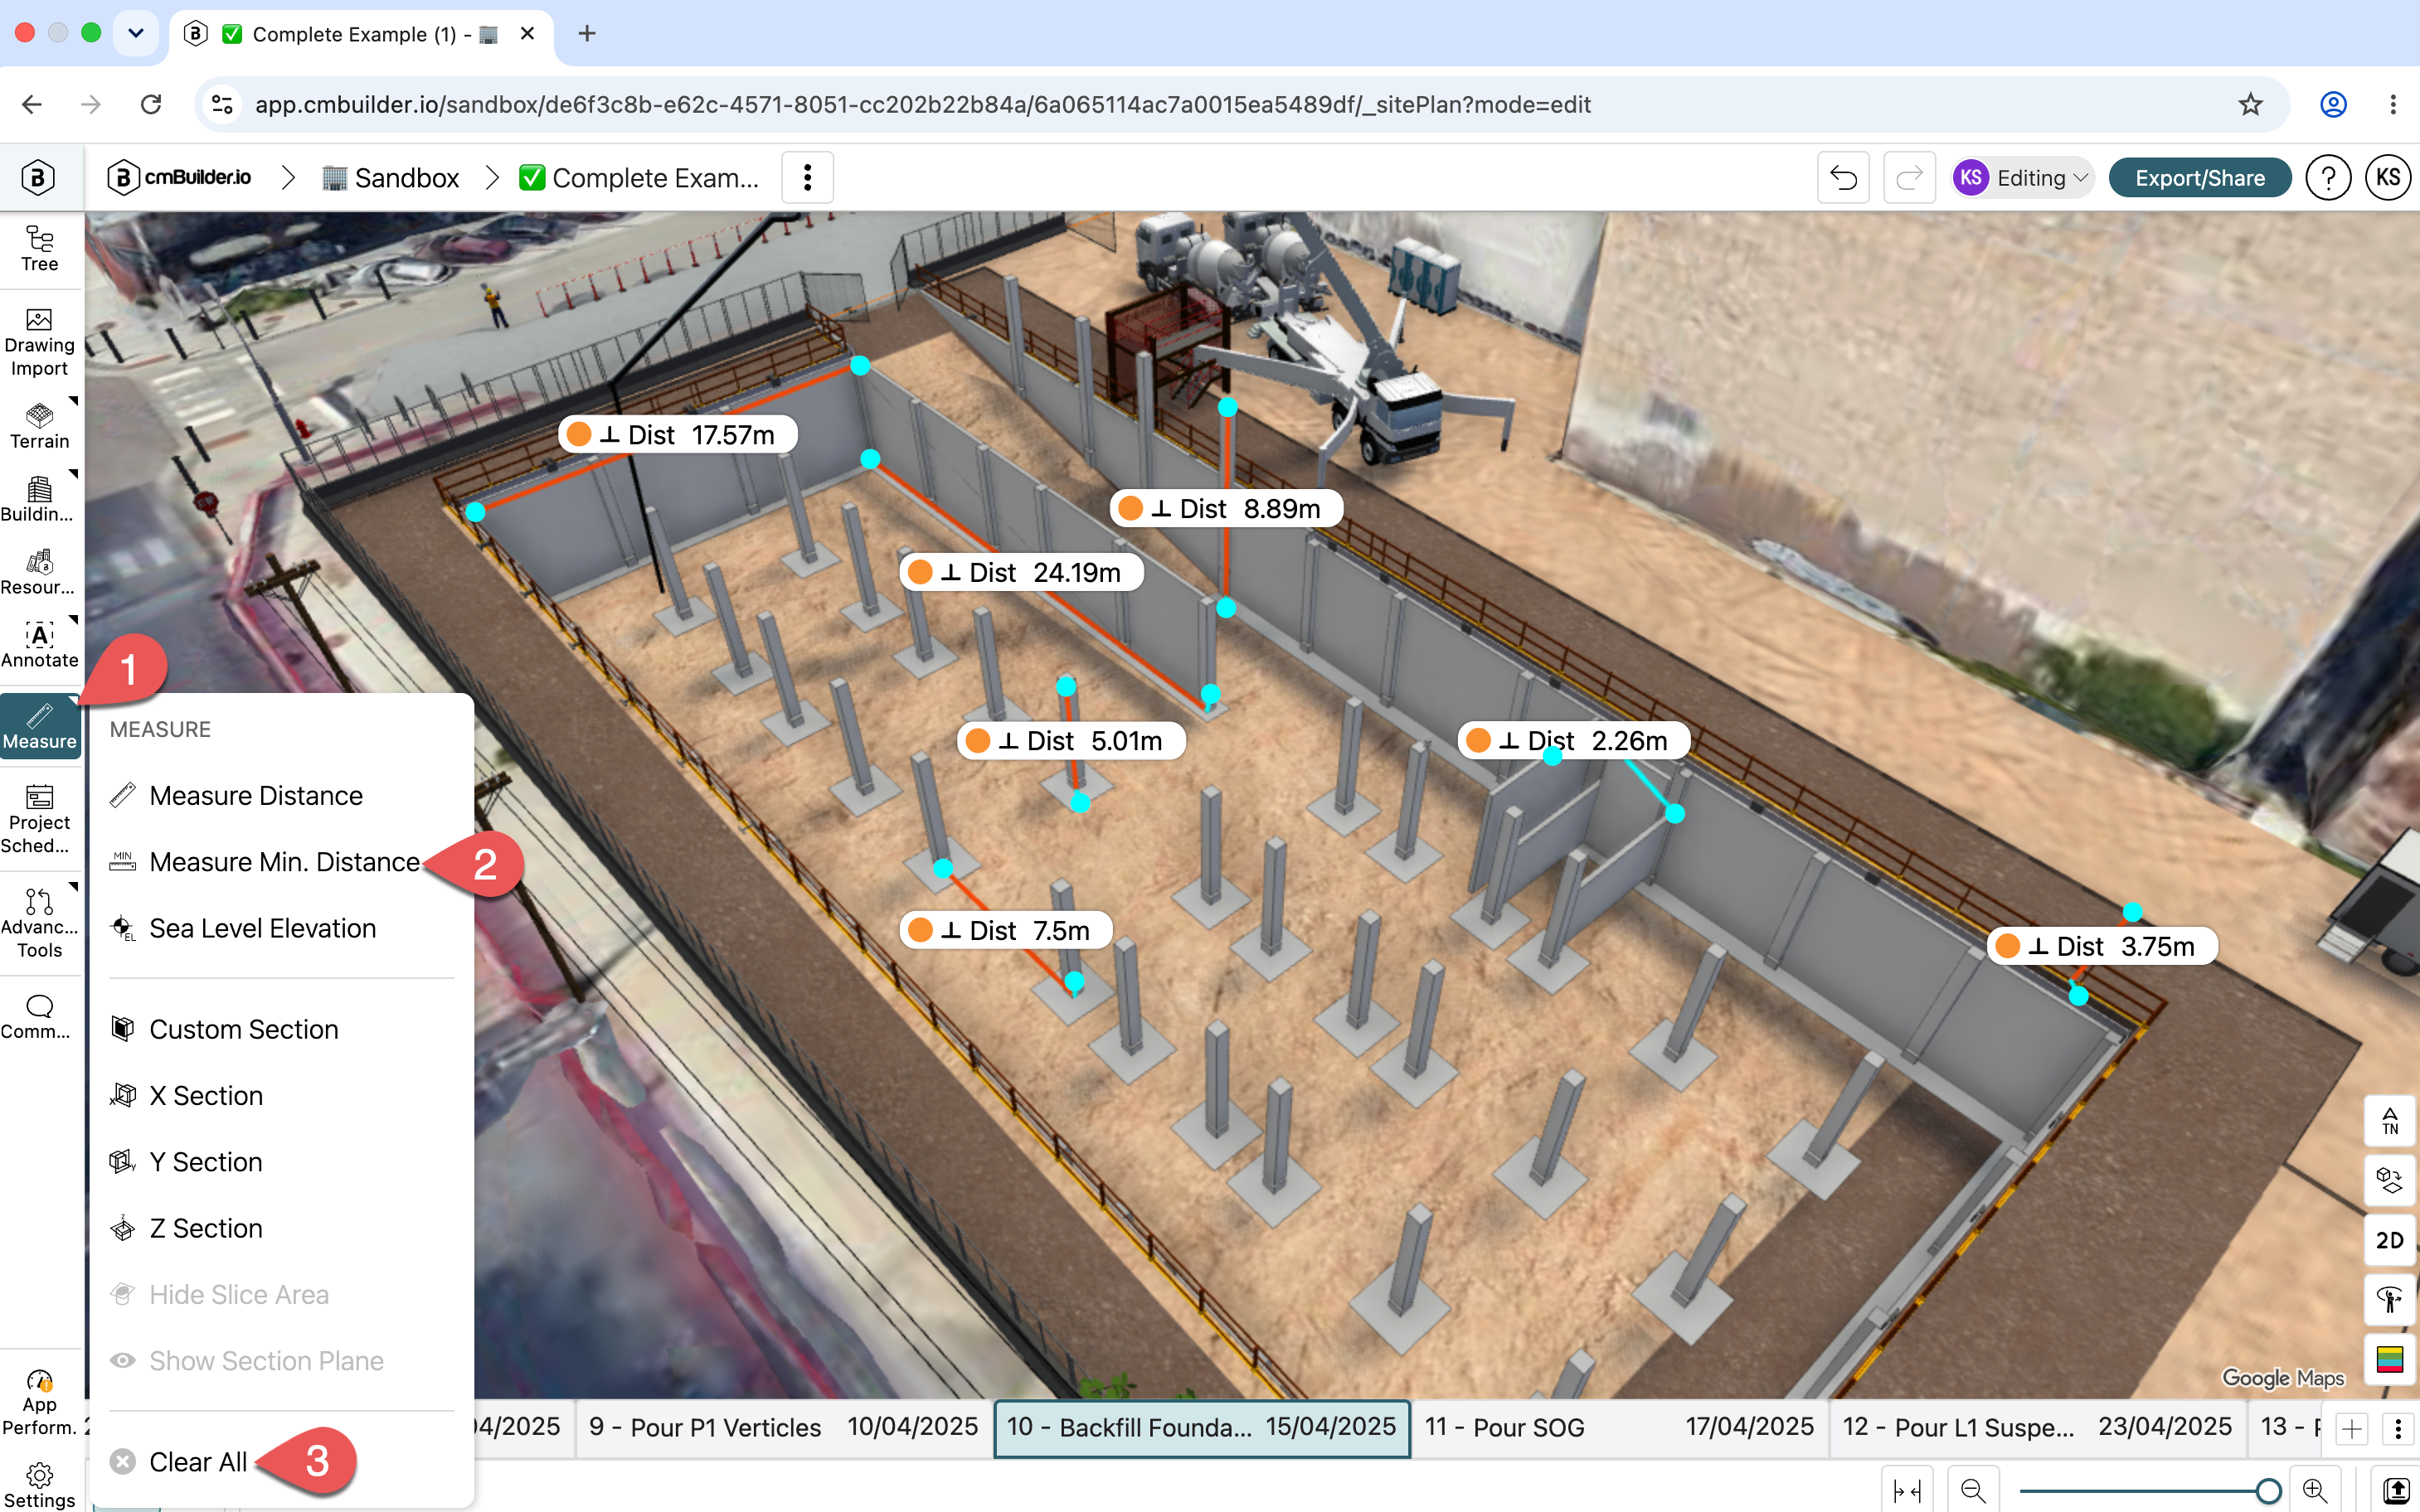Enter first-person walk view mode
Image resolution: width=2420 pixels, height=1512 pixels.
pos(2389,1299)
